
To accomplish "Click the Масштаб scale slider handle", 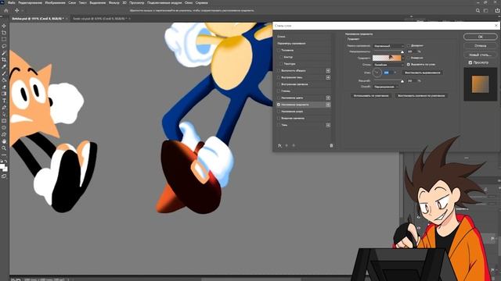I will pyautogui.click(x=402, y=81).
